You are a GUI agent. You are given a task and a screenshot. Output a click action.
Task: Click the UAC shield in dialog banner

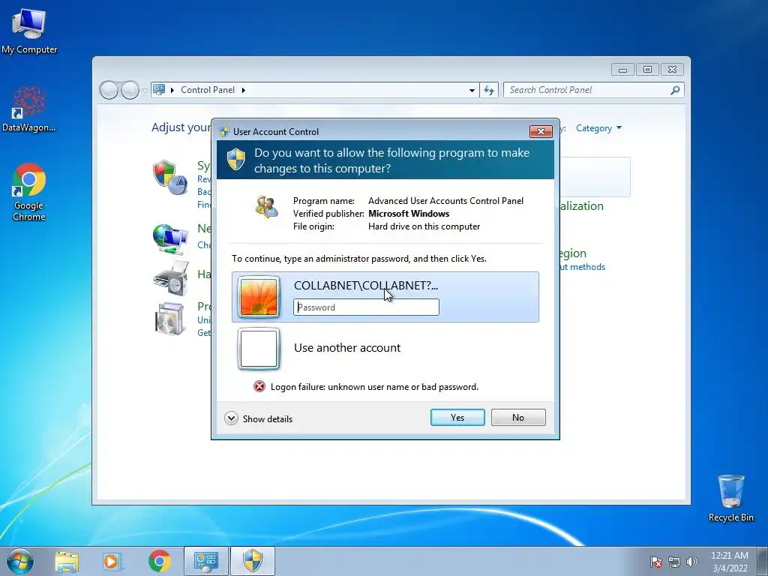pyautogui.click(x=236, y=160)
